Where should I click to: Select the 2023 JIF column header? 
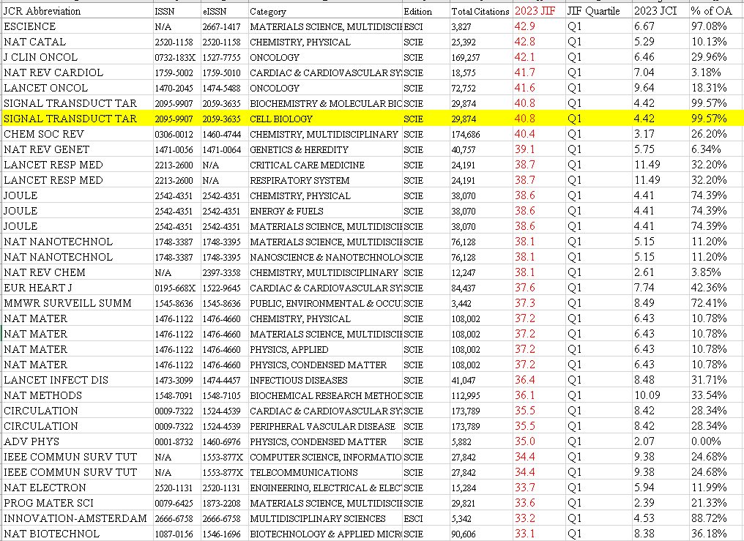[x=537, y=12]
